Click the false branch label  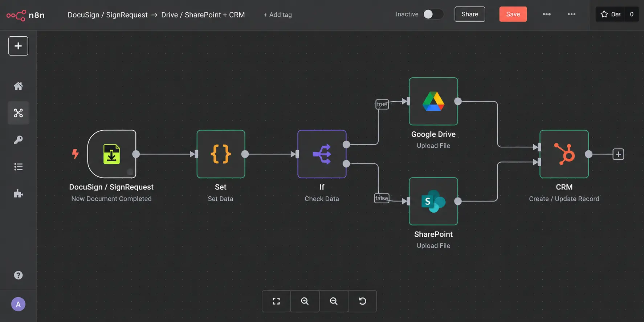point(382,198)
